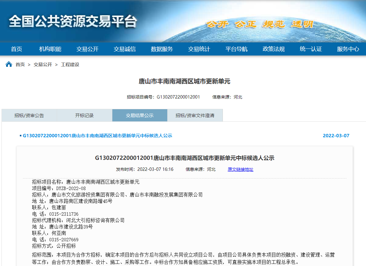Switch to the 开标记录 tab
This screenshot has height=266, width=366.
coord(85,115)
